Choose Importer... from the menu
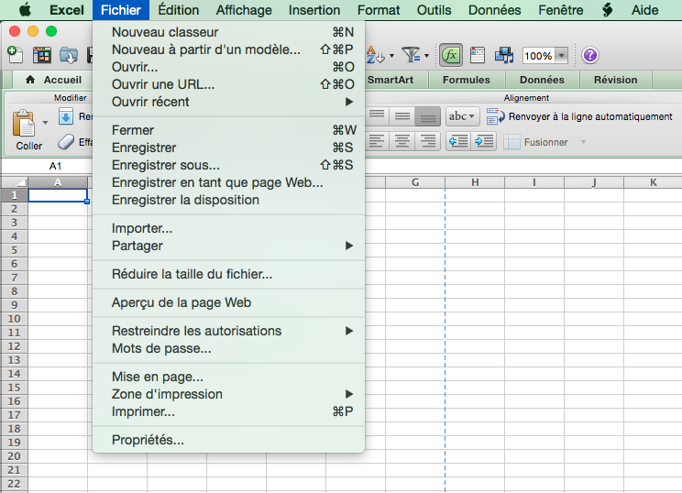Image resolution: width=682 pixels, height=493 pixels. 229,228
